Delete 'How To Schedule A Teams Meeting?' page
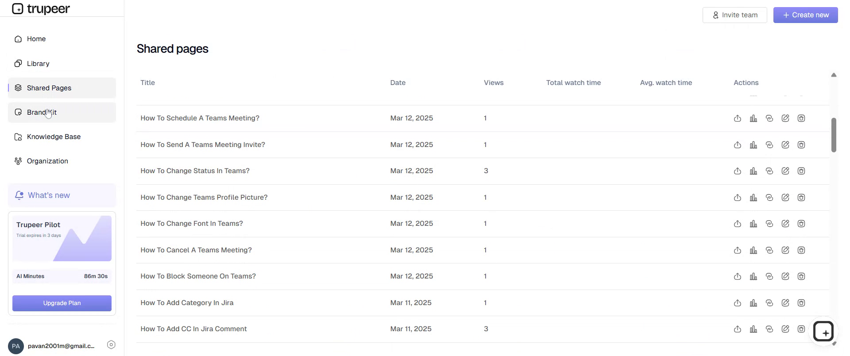The height and width of the screenshot is (356, 850). [801, 118]
